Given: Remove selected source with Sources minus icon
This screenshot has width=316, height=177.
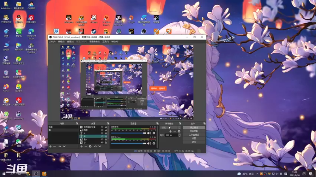Looking at the screenshot, I should (86, 146).
